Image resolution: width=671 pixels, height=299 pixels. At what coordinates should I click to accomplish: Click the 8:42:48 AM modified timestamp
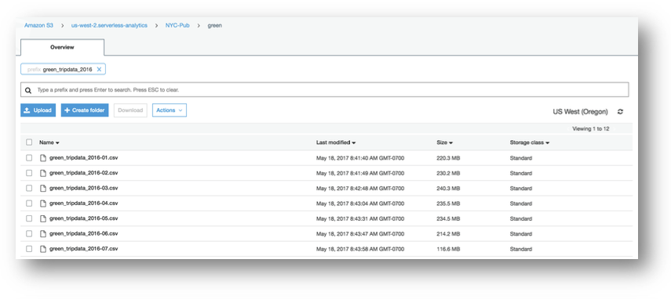(x=360, y=189)
